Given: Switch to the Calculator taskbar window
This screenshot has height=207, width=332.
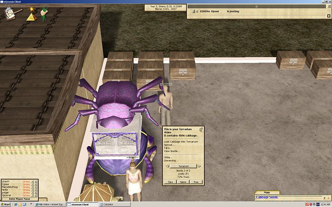Looking at the screenshot, I should coord(115,205).
